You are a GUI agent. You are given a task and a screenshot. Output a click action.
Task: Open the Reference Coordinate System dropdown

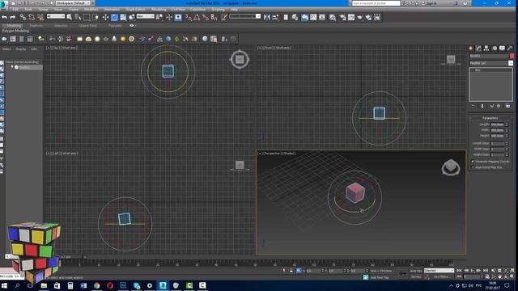coord(146,16)
